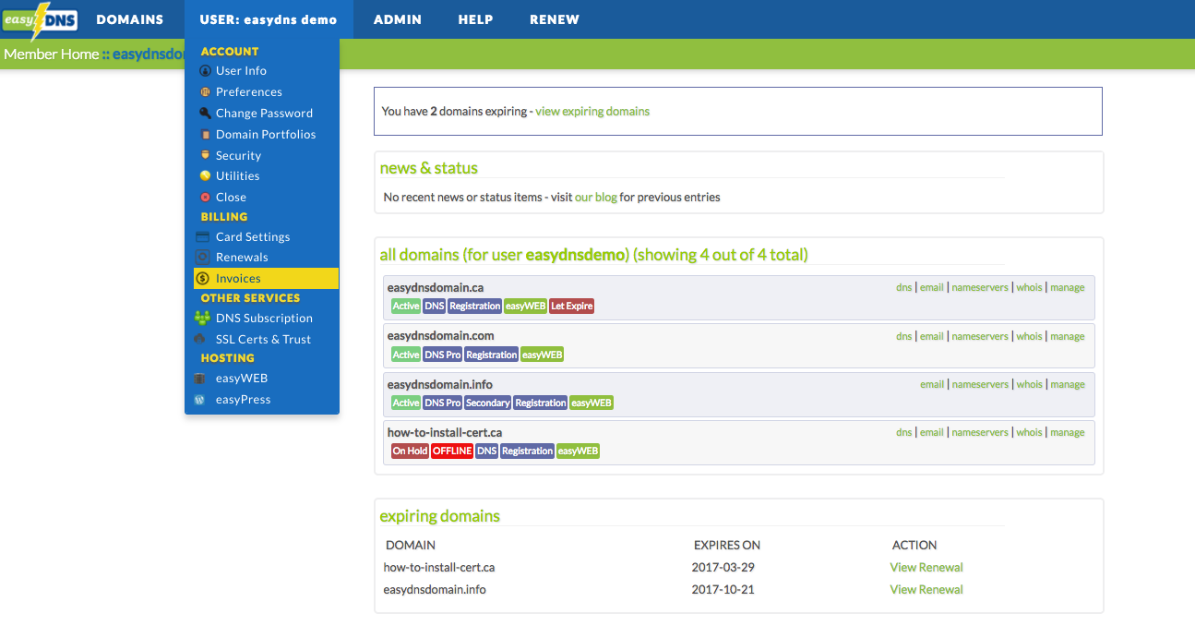Select DNS Subscription entry

coord(264,319)
